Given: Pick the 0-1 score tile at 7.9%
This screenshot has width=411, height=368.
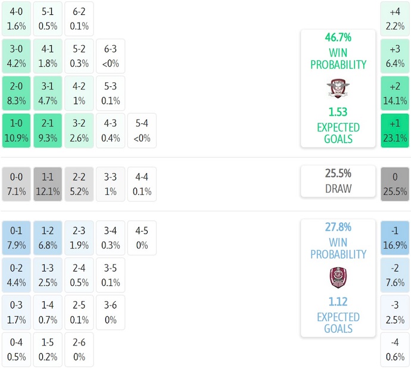Looking at the screenshot, I should [x=16, y=238].
